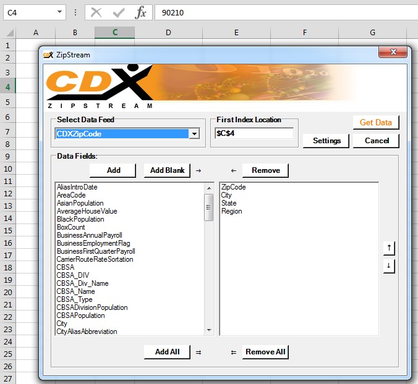The image size is (418, 384).
Task: Click the Remove button
Action: pyautogui.click(x=265, y=170)
